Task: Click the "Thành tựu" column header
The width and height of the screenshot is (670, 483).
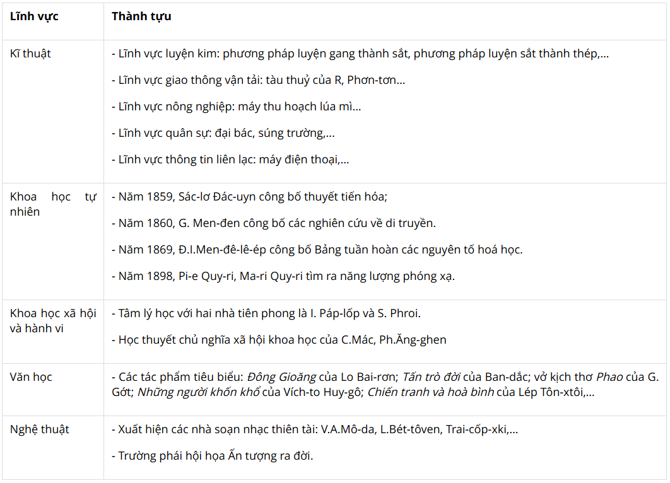Action: pyautogui.click(x=141, y=16)
